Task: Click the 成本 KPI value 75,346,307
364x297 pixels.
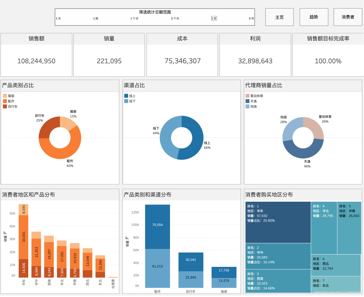Action: [182, 61]
